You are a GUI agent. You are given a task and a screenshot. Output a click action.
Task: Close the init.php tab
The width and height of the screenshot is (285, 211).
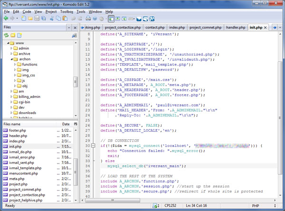point(265,28)
